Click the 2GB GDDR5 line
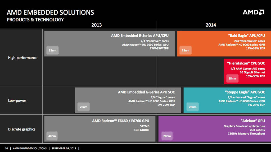This screenshot has height=152, width=271. pyautogui.click(x=257, y=130)
